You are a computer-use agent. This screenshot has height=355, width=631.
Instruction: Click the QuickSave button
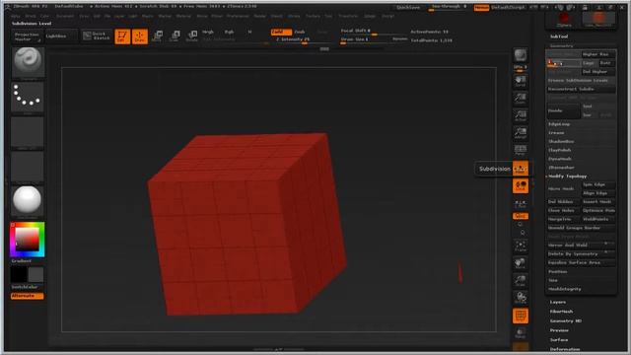point(408,7)
